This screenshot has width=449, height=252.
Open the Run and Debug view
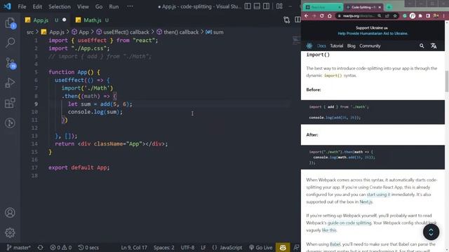10,83
